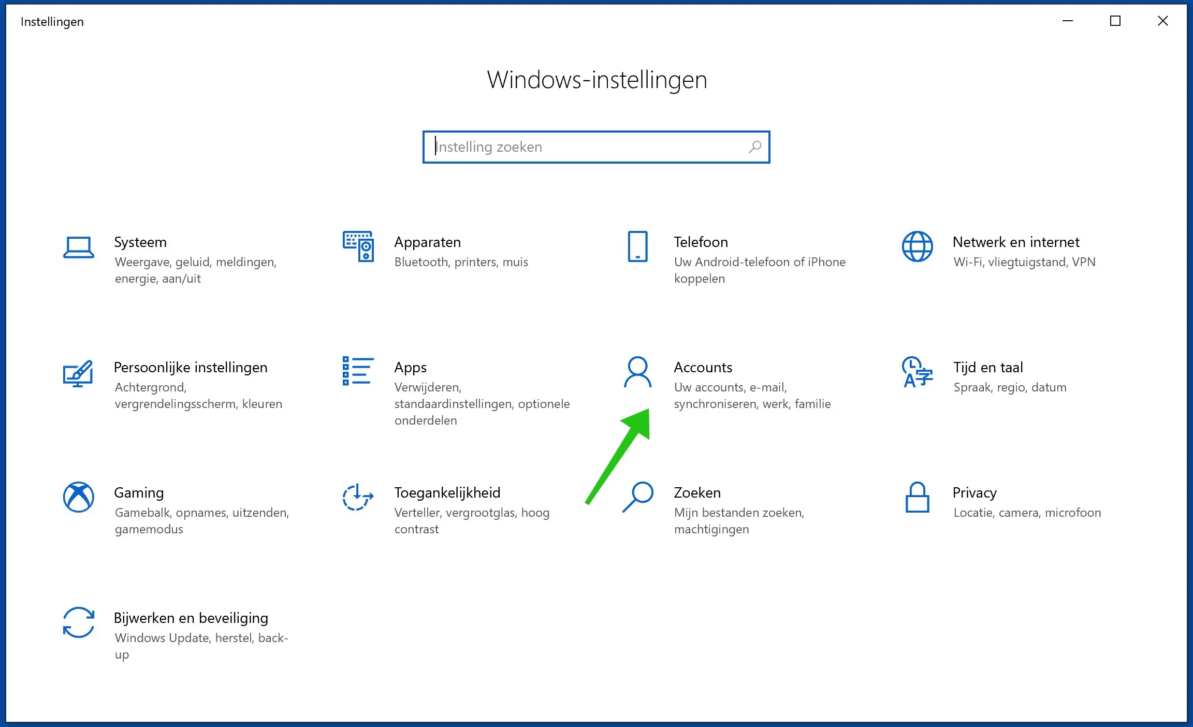Click the Accounts heading

pyautogui.click(x=703, y=367)
